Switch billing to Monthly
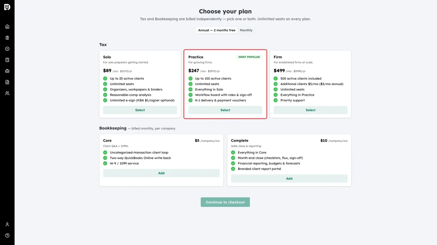The height and width of the screenshot is (245, 437). point(246,30)
